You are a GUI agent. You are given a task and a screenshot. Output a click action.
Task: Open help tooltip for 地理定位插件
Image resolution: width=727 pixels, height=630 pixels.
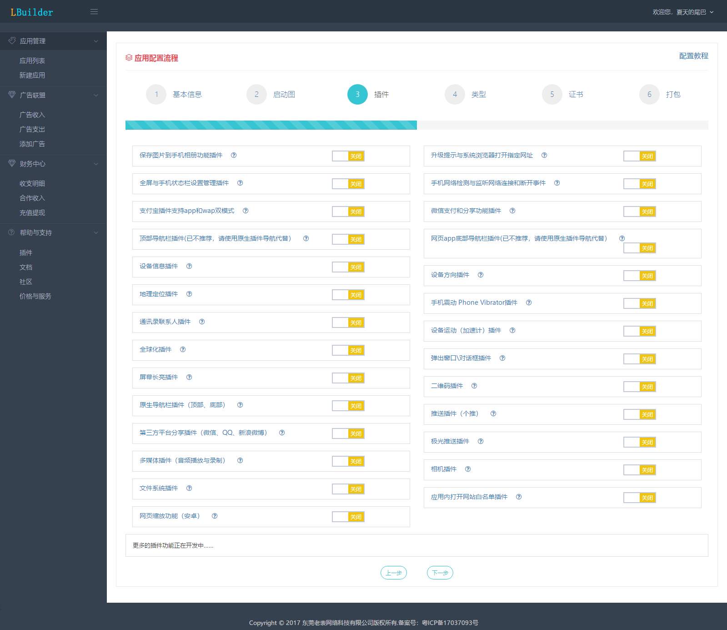189,294
